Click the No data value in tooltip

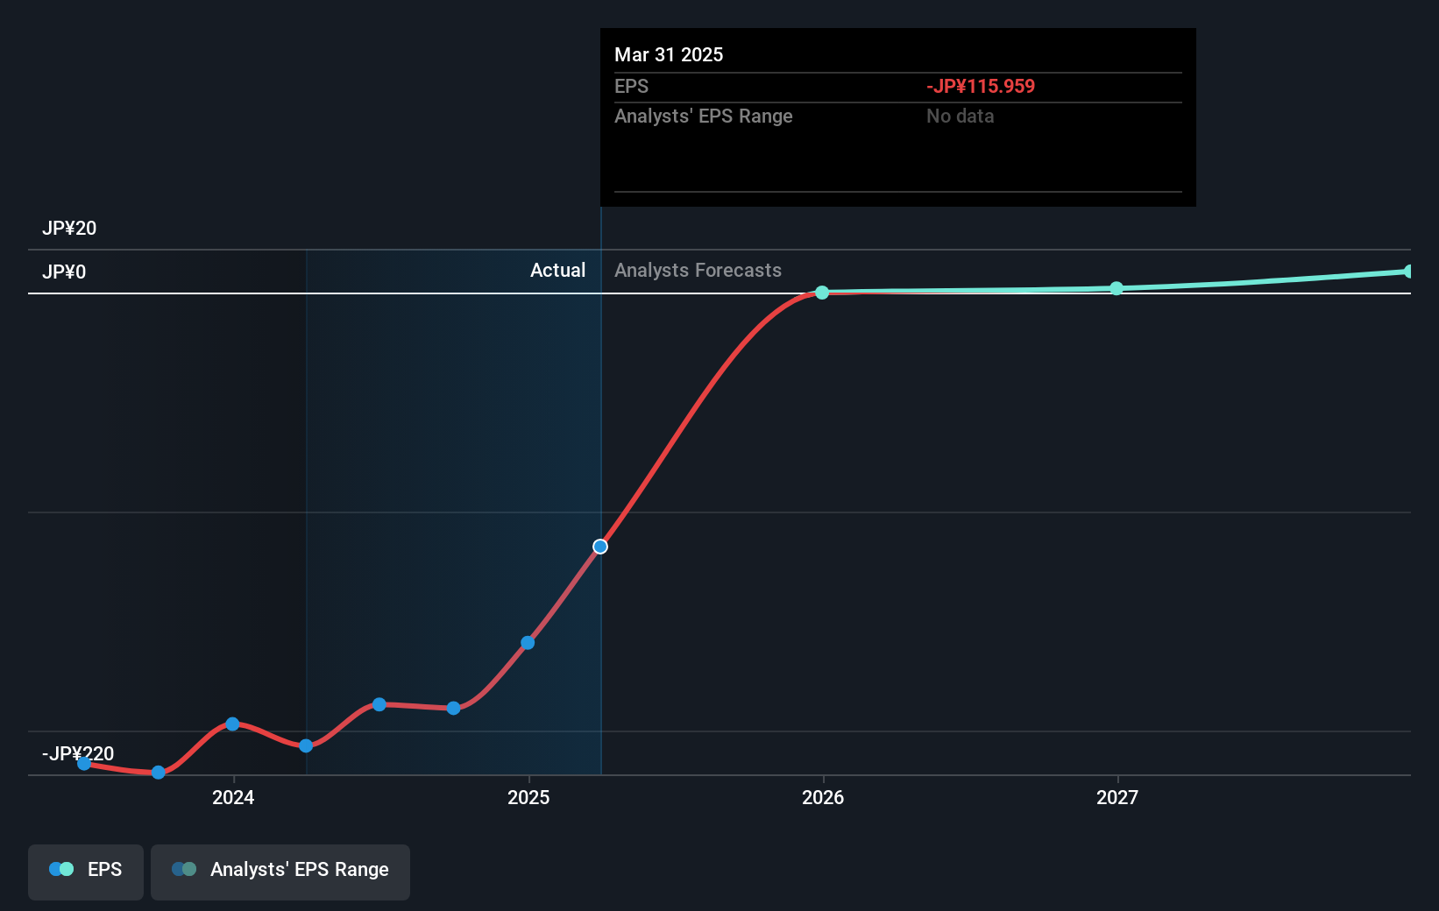click(x=960, y=117)
